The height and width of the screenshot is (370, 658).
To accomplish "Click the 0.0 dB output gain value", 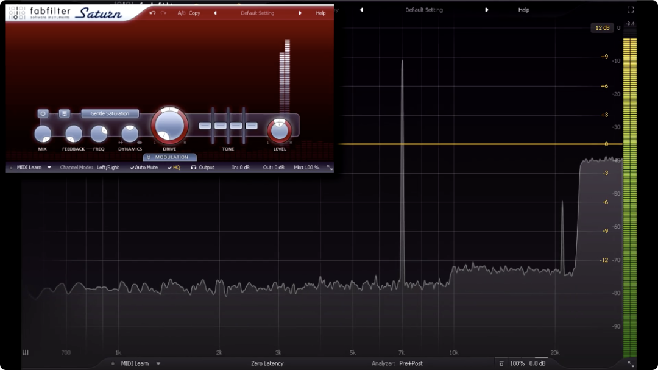I will (x=537, y=363).
